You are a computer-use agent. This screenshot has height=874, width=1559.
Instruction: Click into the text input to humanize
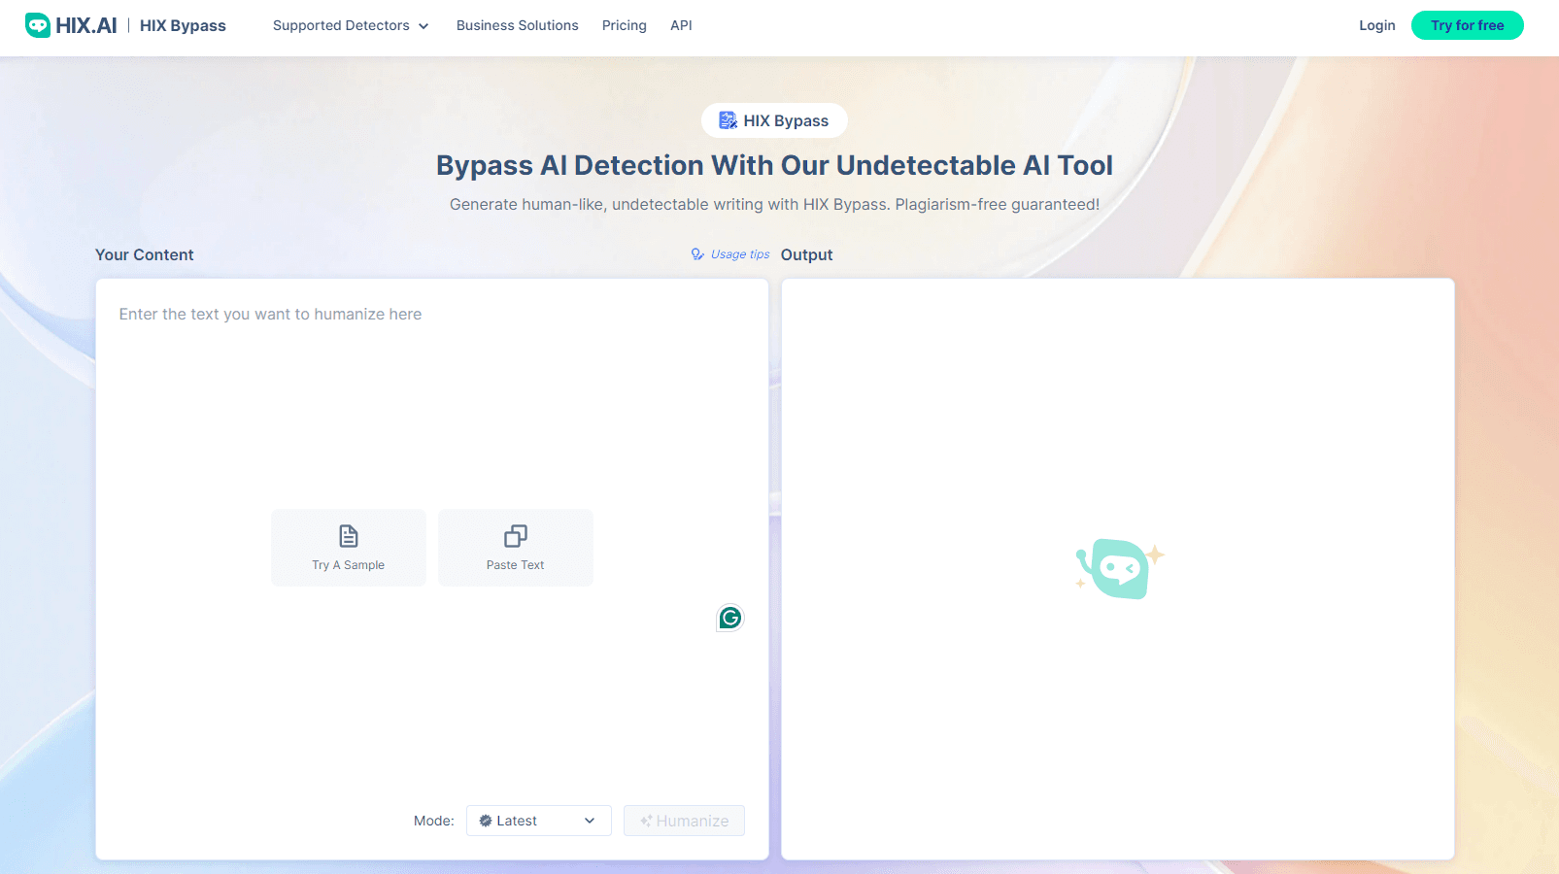(431, 408)
